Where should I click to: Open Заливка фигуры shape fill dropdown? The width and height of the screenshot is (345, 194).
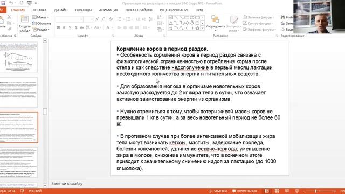(x=259, y=17)
